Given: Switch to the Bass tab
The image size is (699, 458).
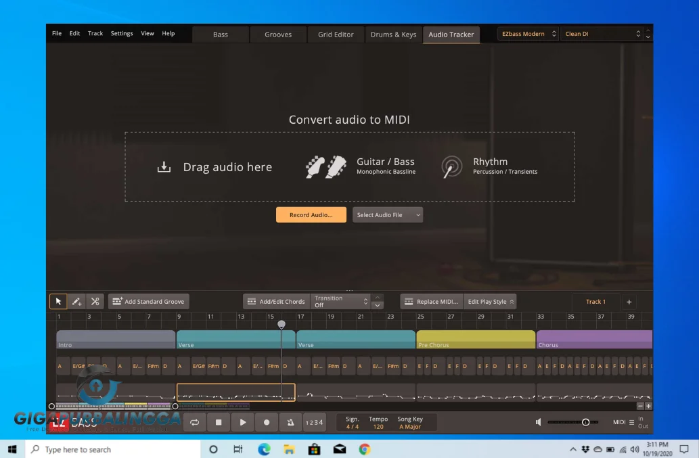Looking at the screenshot, I should point(220,35).
